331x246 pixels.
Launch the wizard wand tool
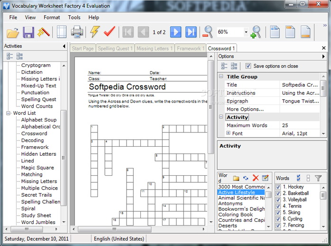coord(44,32)
